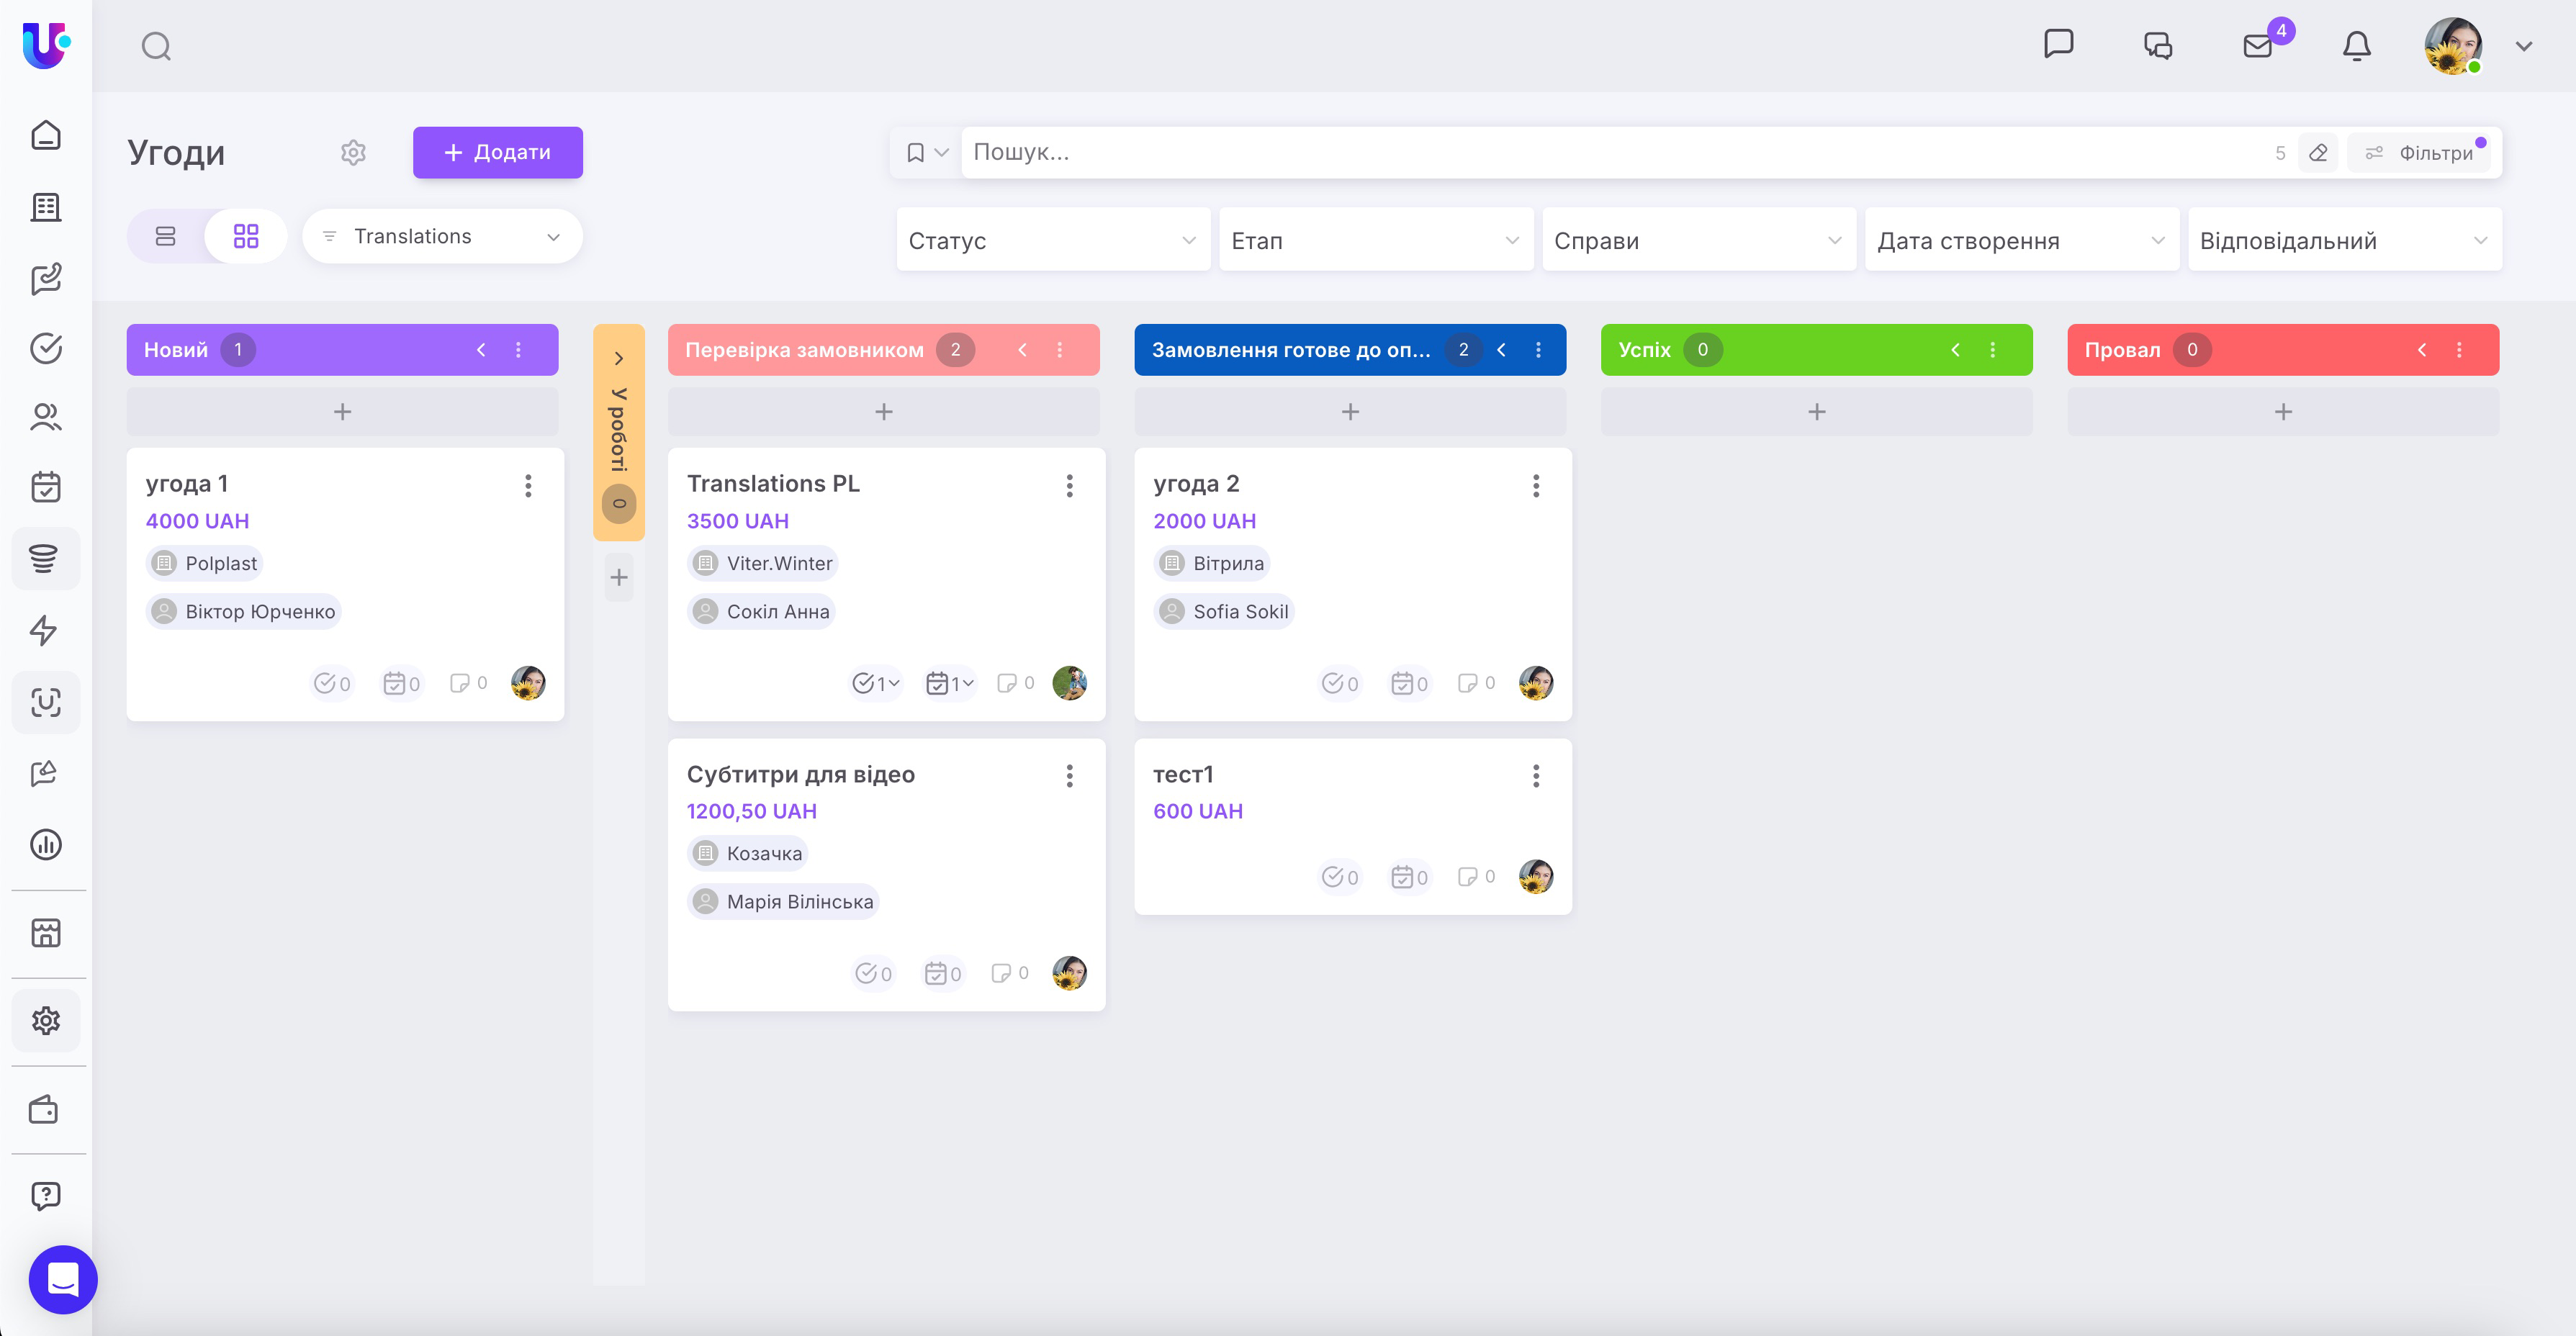The width and height of the screenshot is (2576, 1336).
Task: Open the contacts people icon in the sidebar
Action: click(46, 417)
